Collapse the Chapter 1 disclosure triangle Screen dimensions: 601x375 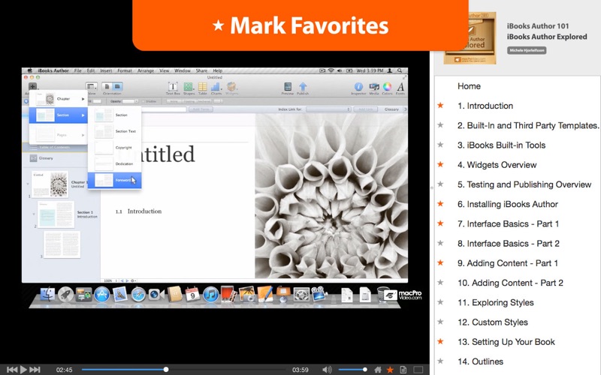coord(28,184)
